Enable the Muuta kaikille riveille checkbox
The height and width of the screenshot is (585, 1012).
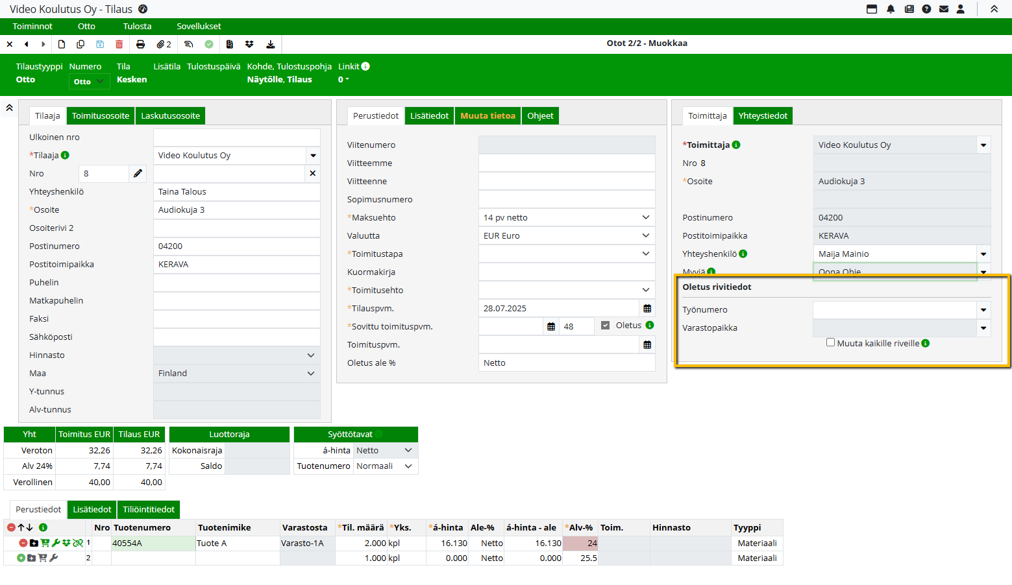(x=830, y=342)
